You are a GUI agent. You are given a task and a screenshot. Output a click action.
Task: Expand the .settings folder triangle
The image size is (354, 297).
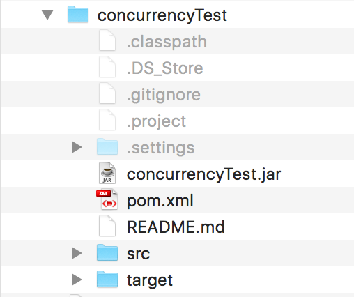tap(77, 147)
